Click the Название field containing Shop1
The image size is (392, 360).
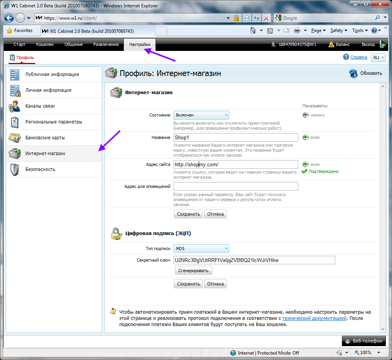236,137
